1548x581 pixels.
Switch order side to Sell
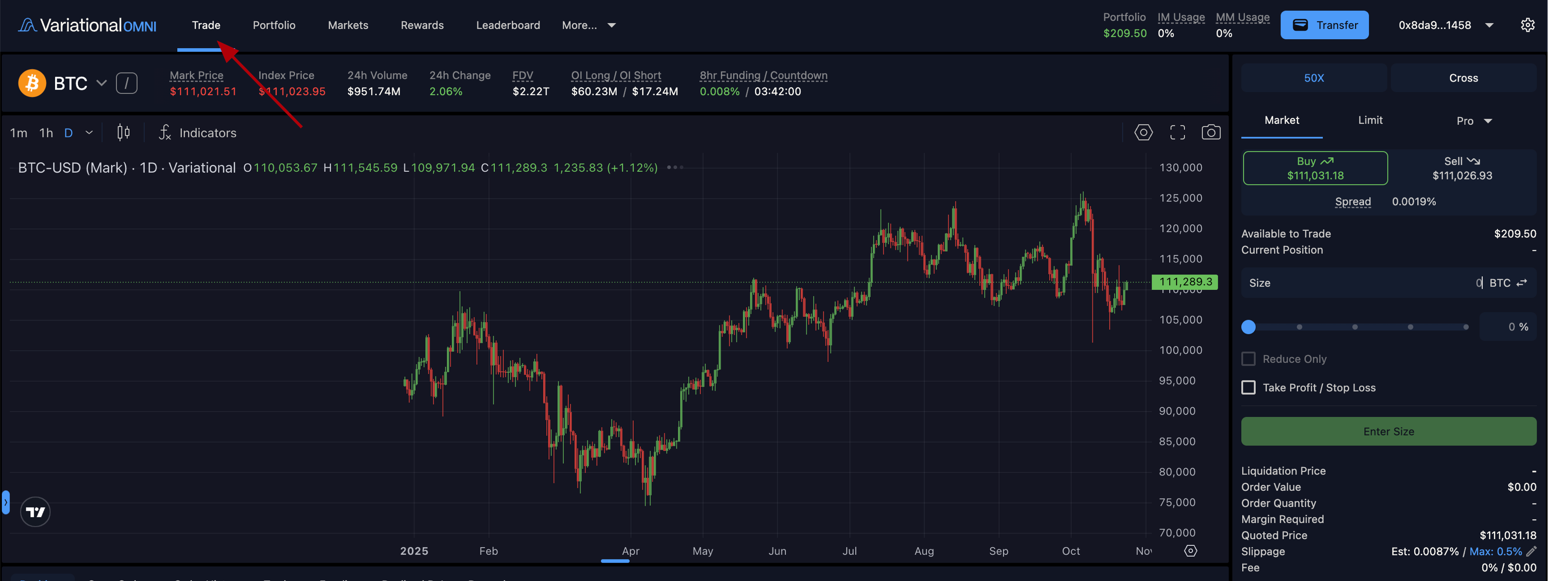tap(1461, 168)
